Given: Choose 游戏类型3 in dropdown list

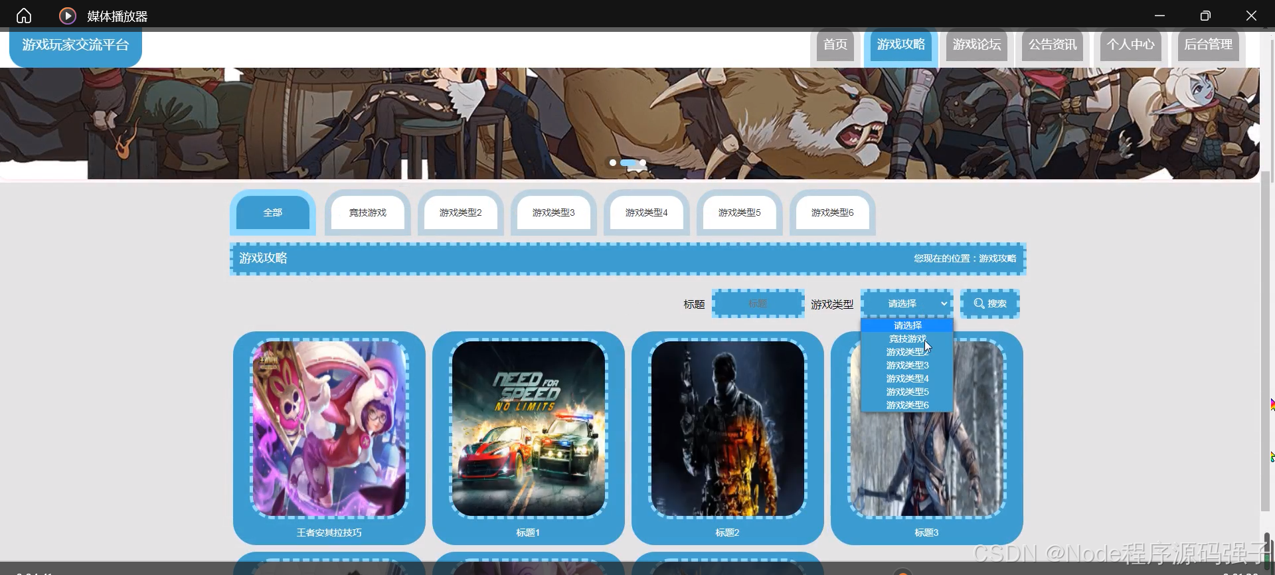Looking at the screenshot, I should pyautogui.click(x=907, y=365).
